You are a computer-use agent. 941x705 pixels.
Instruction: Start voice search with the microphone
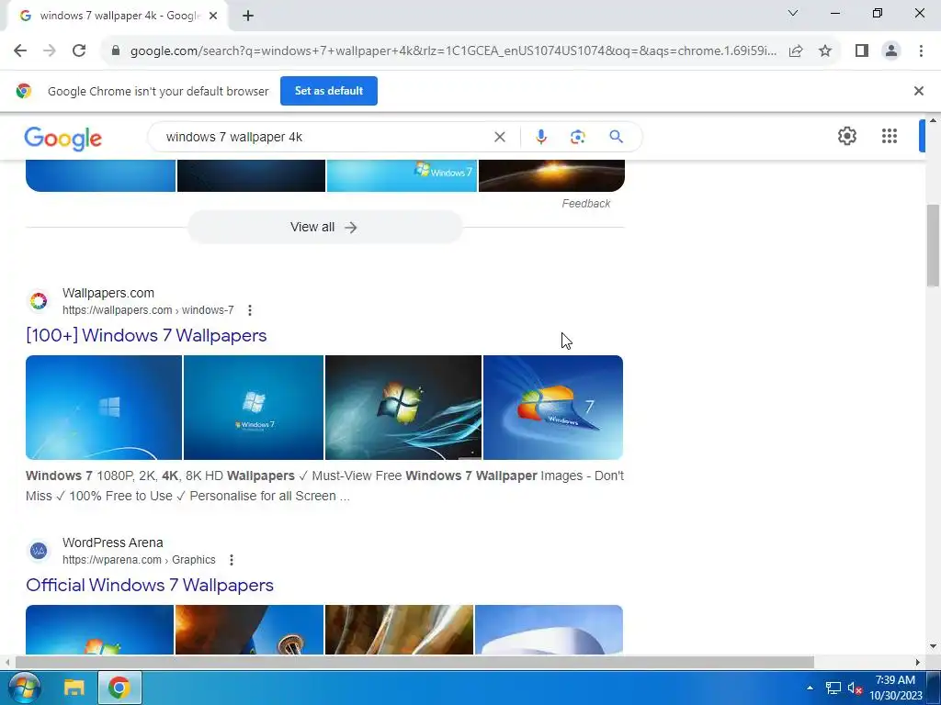540,138
